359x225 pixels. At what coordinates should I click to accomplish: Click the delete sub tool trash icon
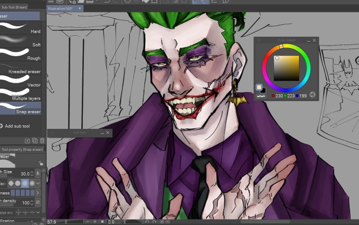[42, 140]
